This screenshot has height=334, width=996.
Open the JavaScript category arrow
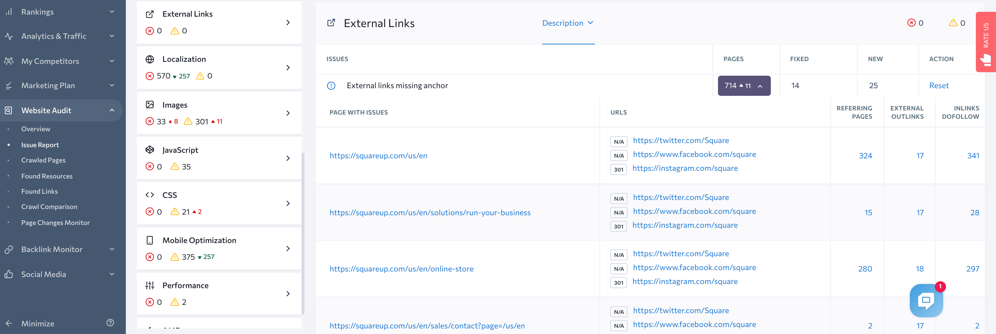click(x=288, y=158)
